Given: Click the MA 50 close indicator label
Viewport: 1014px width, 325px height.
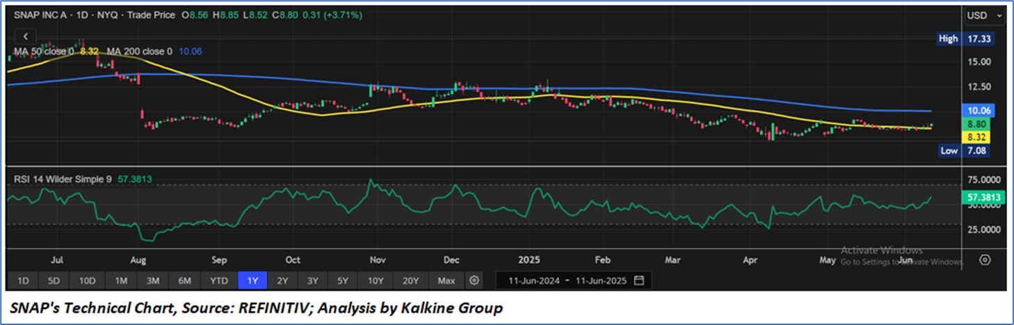Looking at the screenshot, I should [44, 51].
